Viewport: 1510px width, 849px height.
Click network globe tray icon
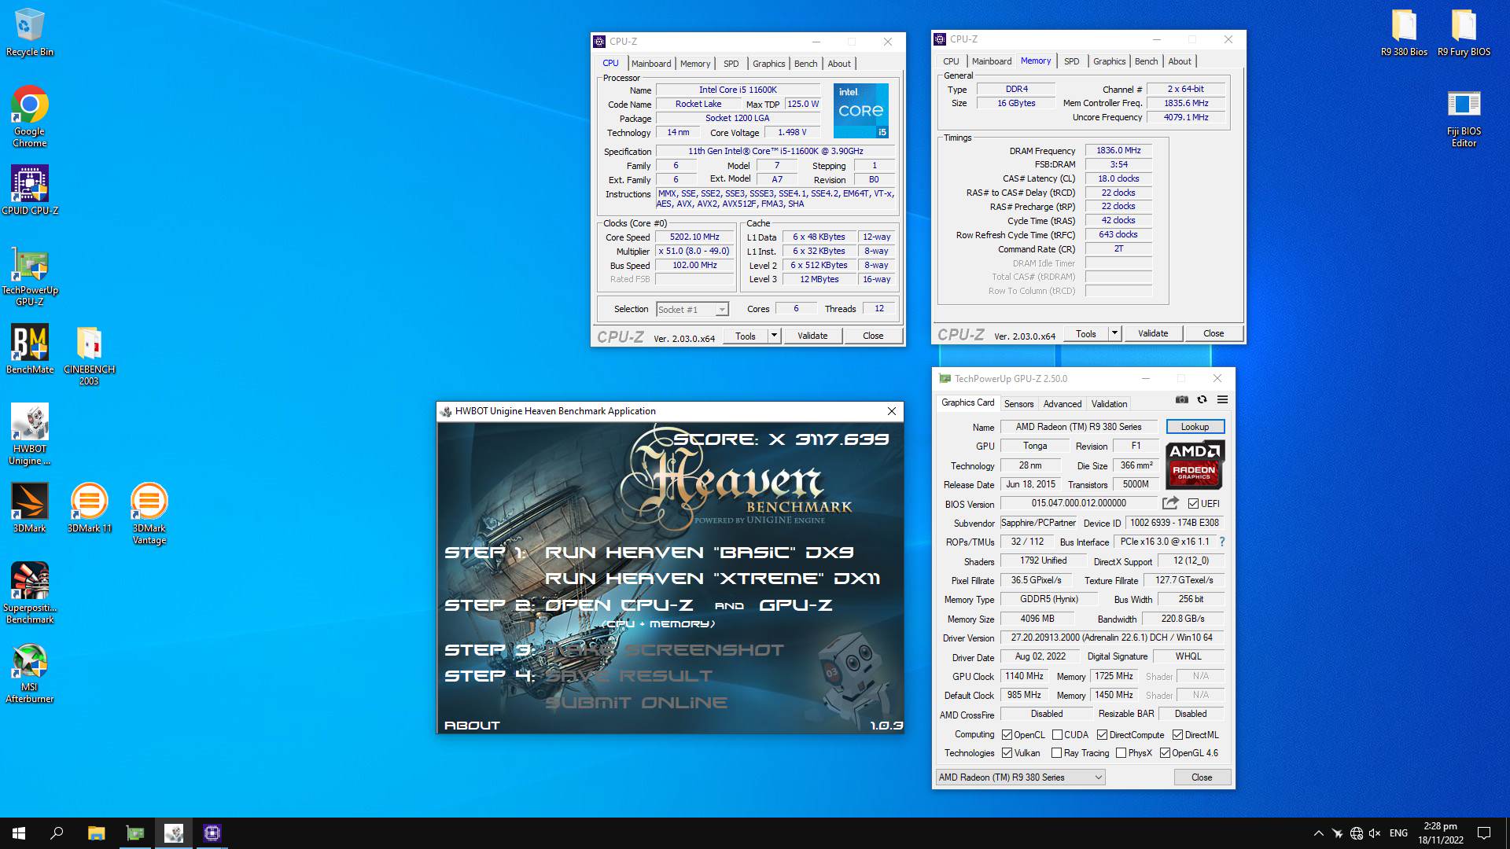click(1356, 833)
